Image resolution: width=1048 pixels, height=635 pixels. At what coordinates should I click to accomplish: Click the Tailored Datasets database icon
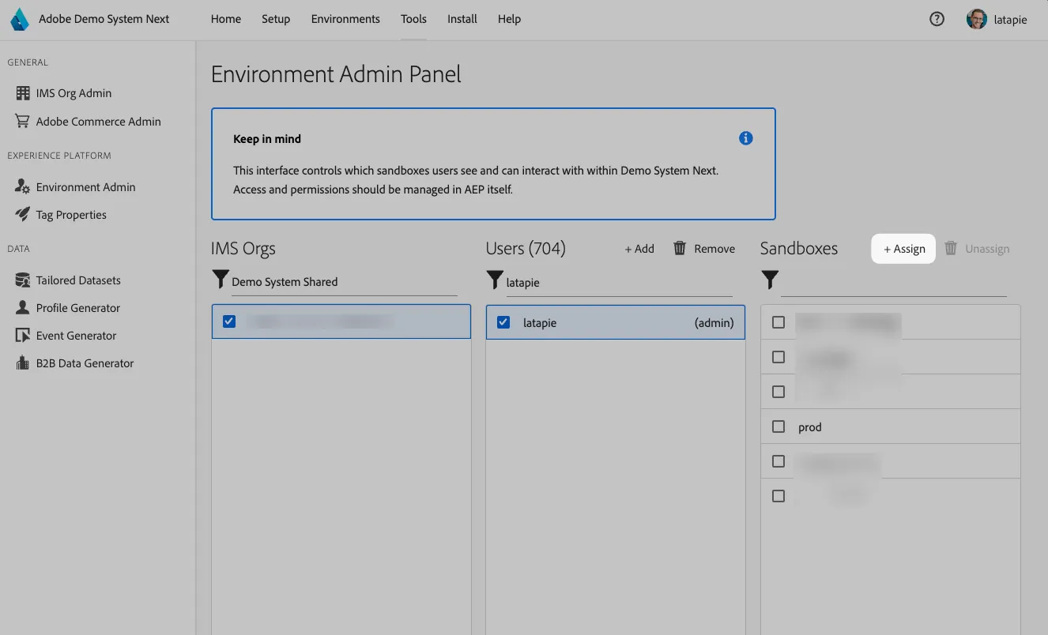23,280
